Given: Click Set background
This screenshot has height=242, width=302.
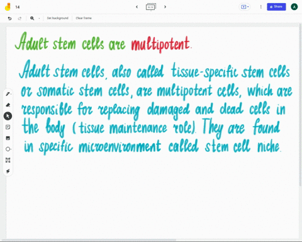Looking at the screenshot, I should [x=58, y=18].
